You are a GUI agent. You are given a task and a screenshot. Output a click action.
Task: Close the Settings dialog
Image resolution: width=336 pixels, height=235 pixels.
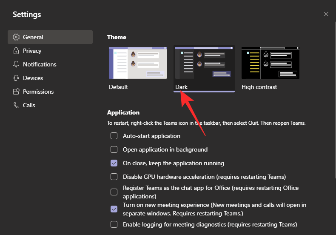[326, 14]
